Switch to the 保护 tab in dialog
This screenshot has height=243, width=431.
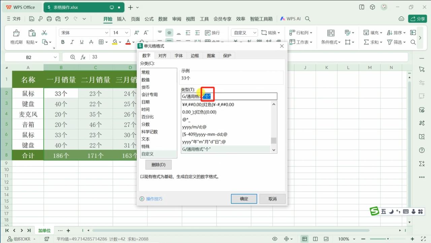click(x=227, y=56)
